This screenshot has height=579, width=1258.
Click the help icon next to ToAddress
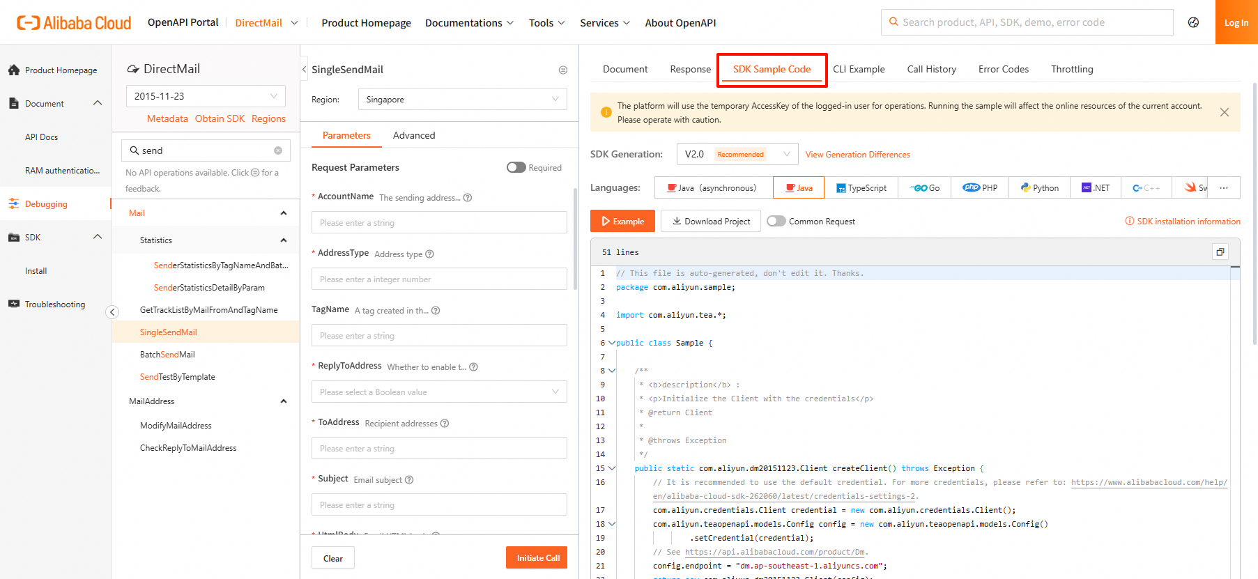pyautogui.click(x=445, y=424)
